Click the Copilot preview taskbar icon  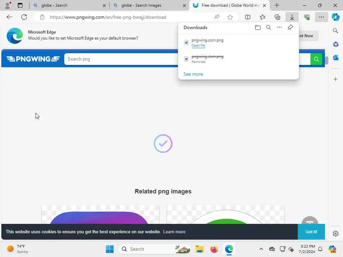[332, 249]
